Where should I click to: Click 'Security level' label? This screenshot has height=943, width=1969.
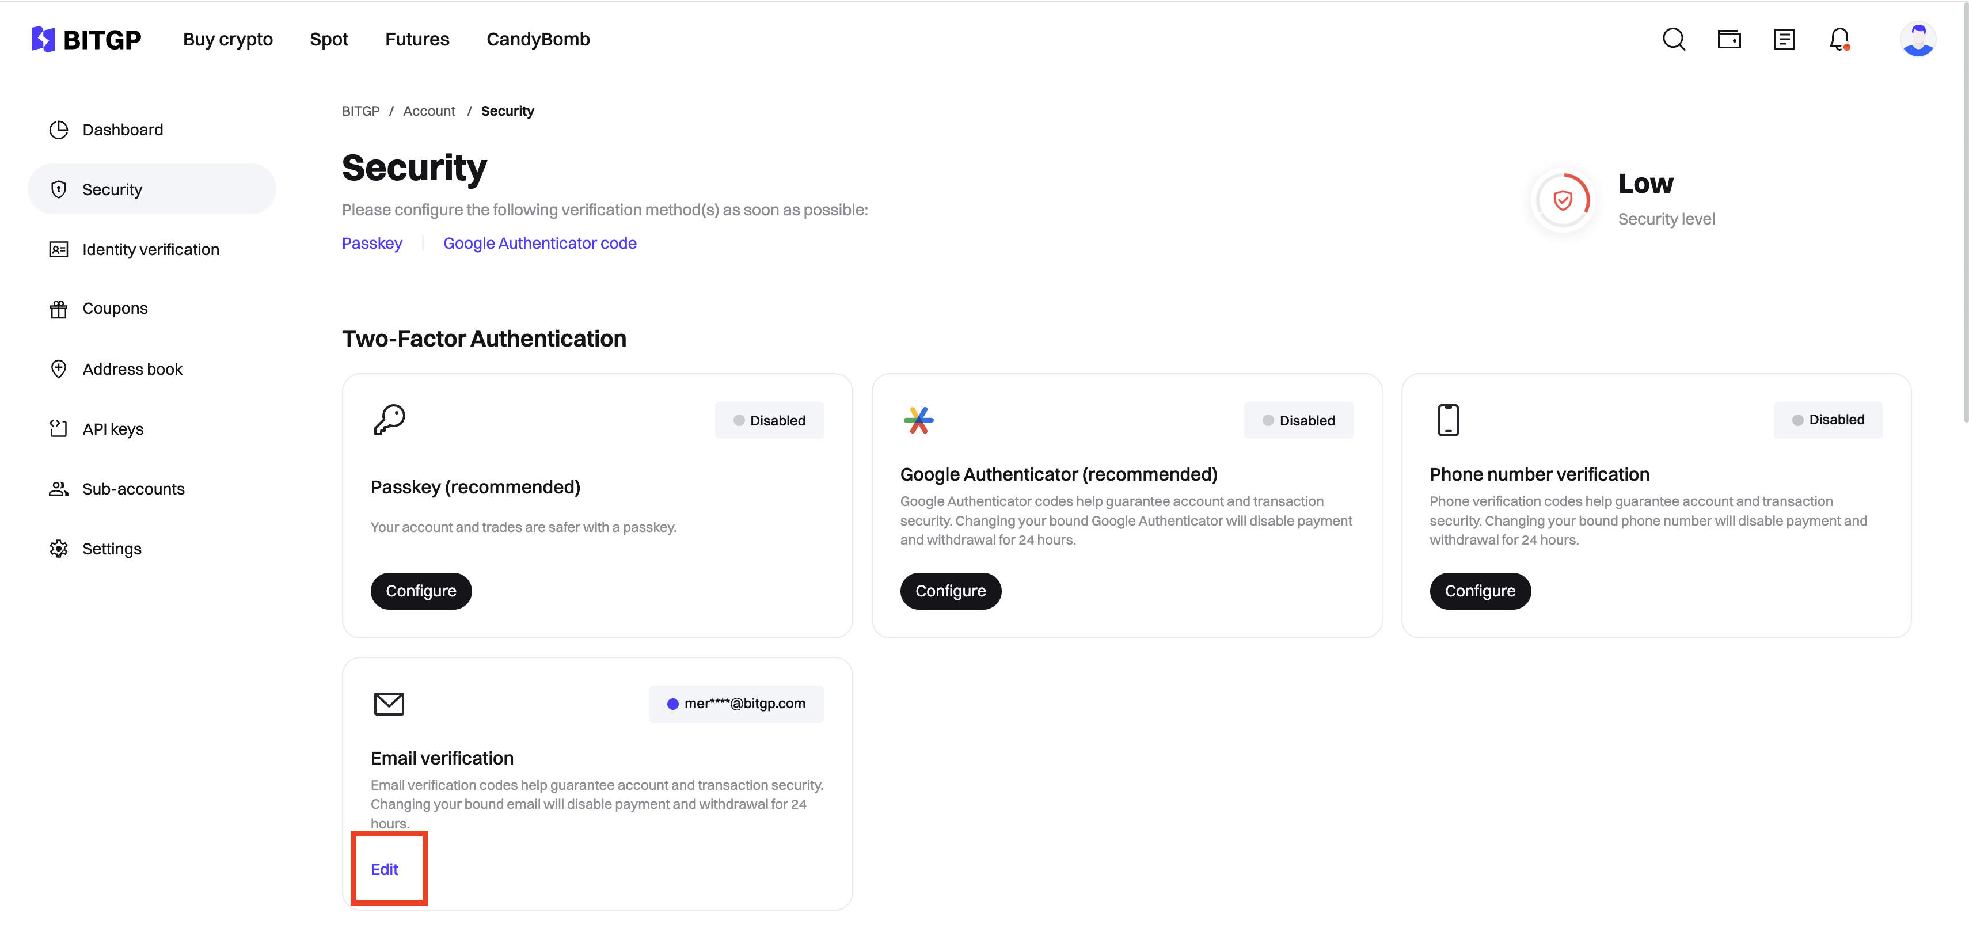(1666, 219)
